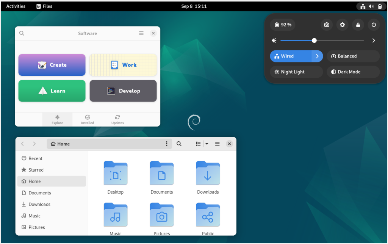Open the kebab menu in Files toolbar

tap(167, 144)
